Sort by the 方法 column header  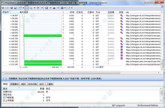click(x=98, y=12)
